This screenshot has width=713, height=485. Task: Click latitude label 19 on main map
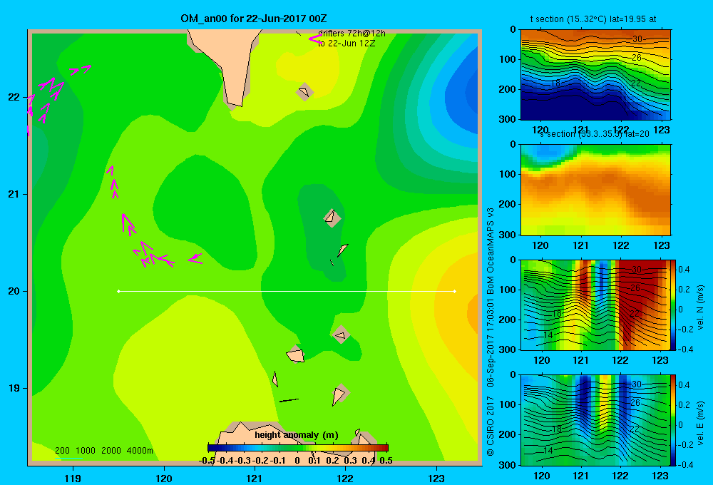coord(14,388)
